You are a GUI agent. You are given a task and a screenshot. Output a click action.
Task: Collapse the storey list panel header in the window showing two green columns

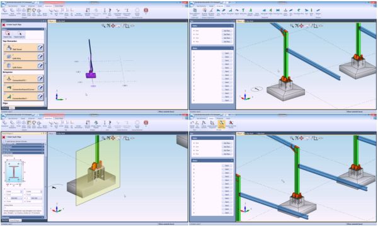pos(212,26)
